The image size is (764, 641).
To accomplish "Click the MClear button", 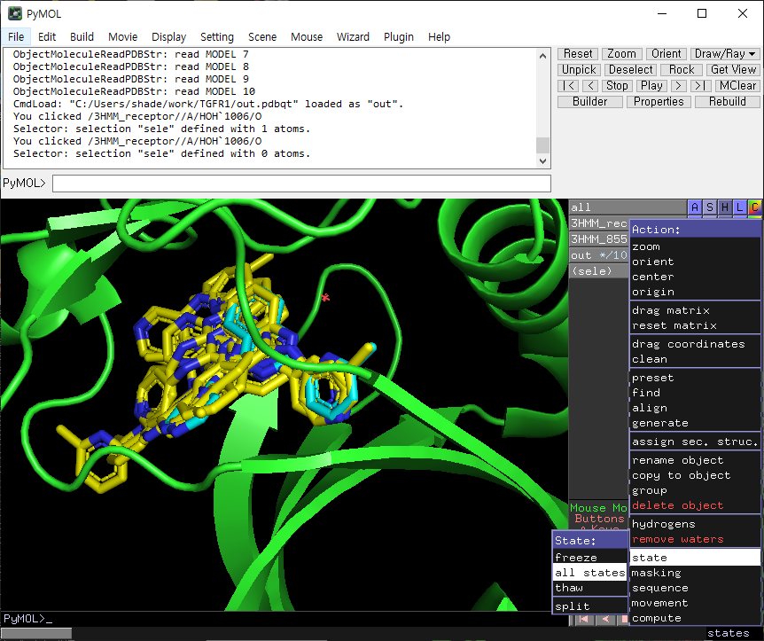I will point(737,86).
